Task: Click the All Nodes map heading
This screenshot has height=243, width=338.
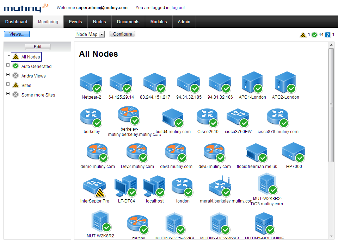Action: point(98,54)
